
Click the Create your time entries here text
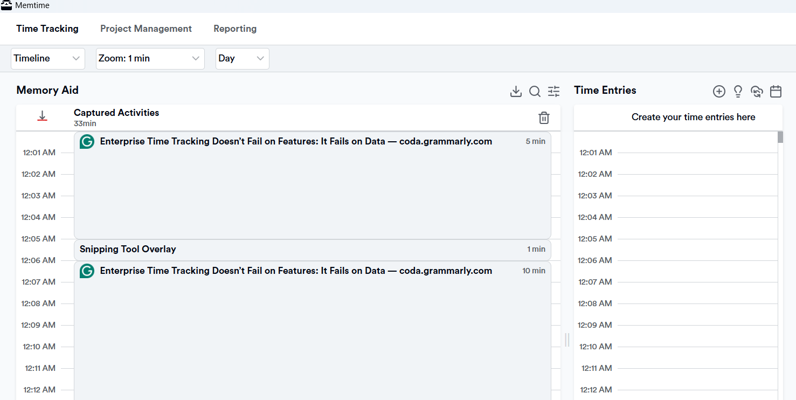coord(694,117)
